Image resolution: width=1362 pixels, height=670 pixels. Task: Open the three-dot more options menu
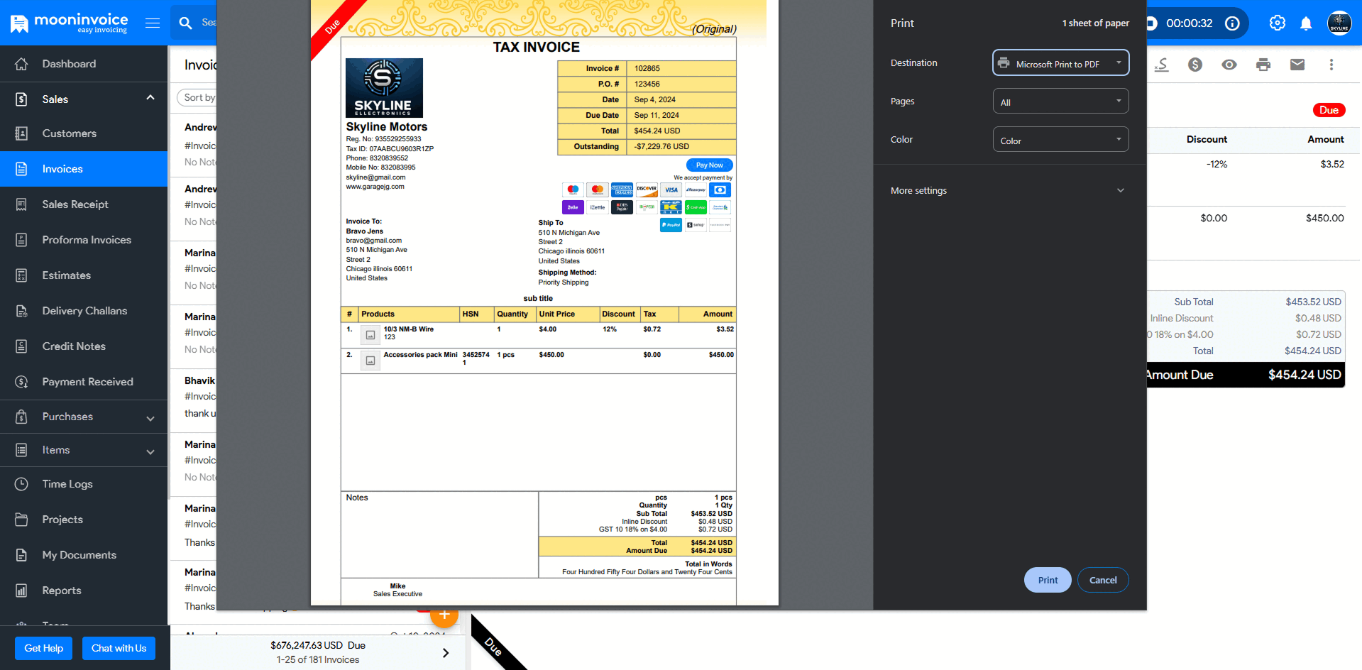(x=1331, y=65)
